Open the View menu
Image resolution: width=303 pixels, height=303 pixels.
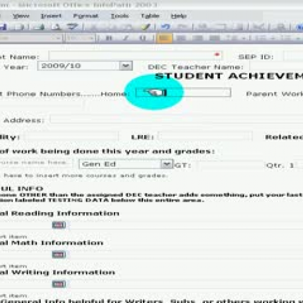point(21,16)
